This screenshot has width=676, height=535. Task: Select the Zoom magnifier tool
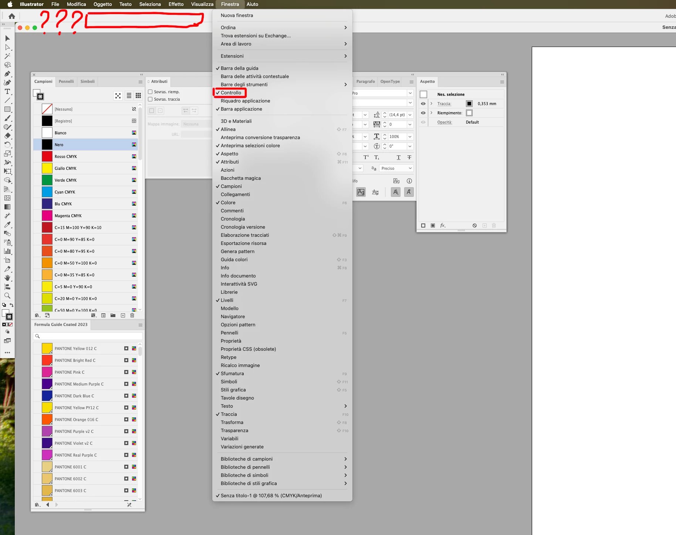tap(7, 296)
